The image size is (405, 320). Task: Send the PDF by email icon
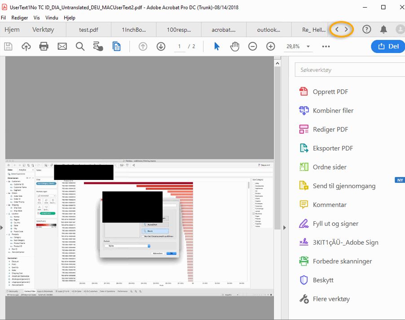pos(62,46)
